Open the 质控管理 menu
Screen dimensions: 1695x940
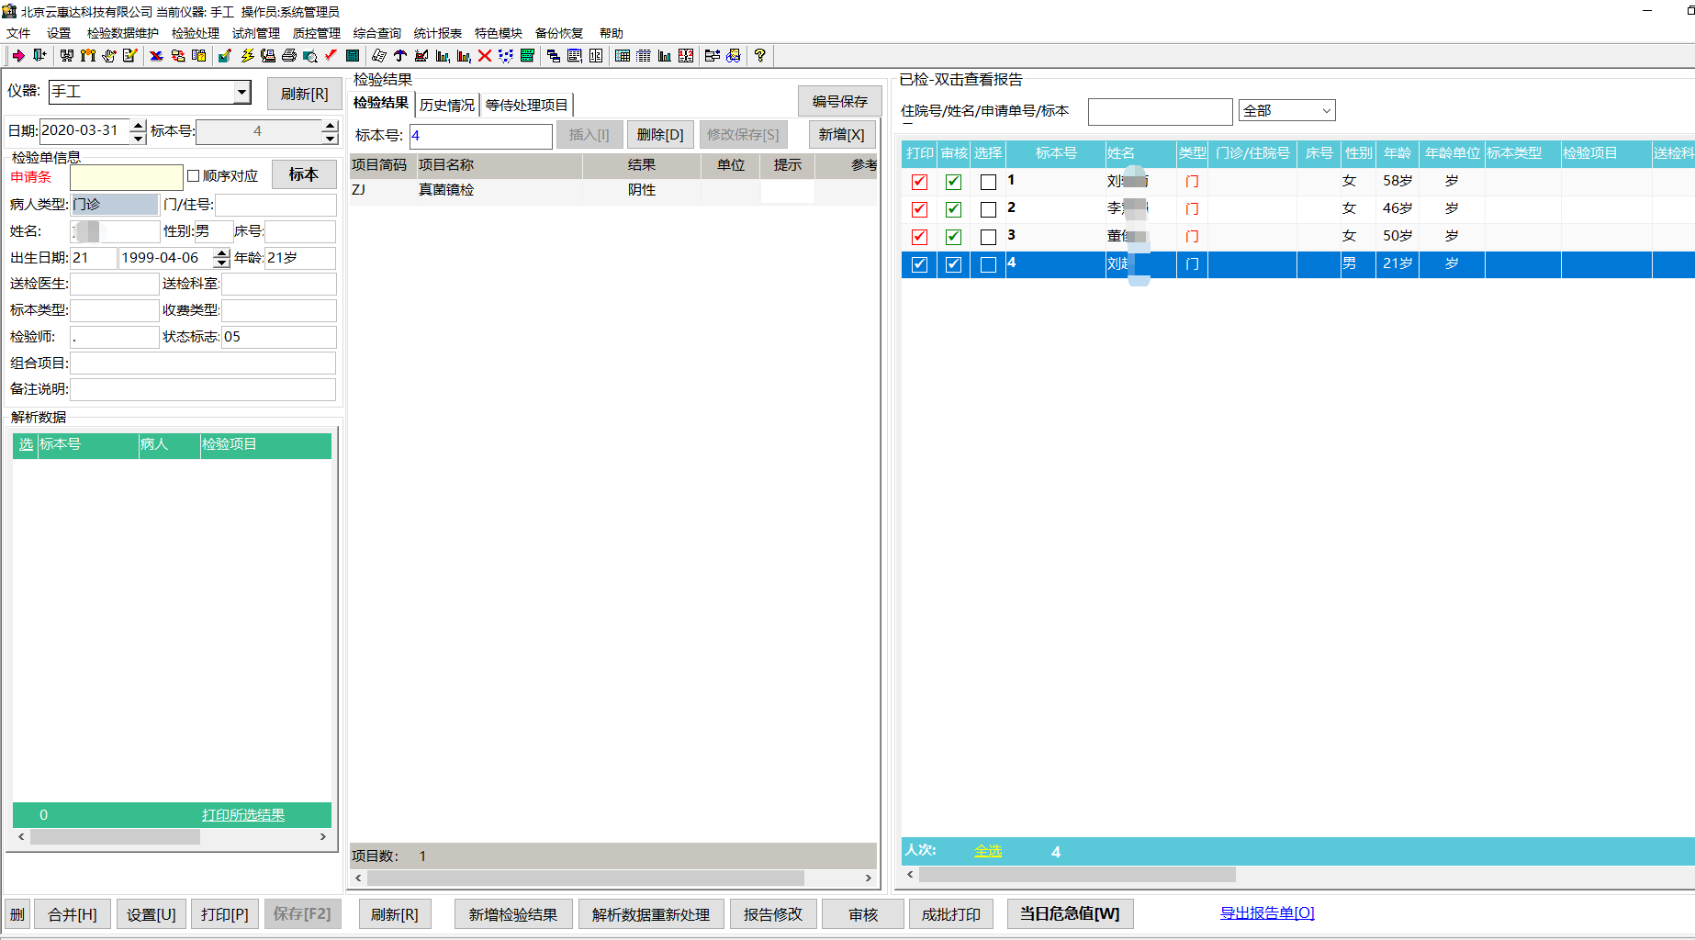(316, 33)
